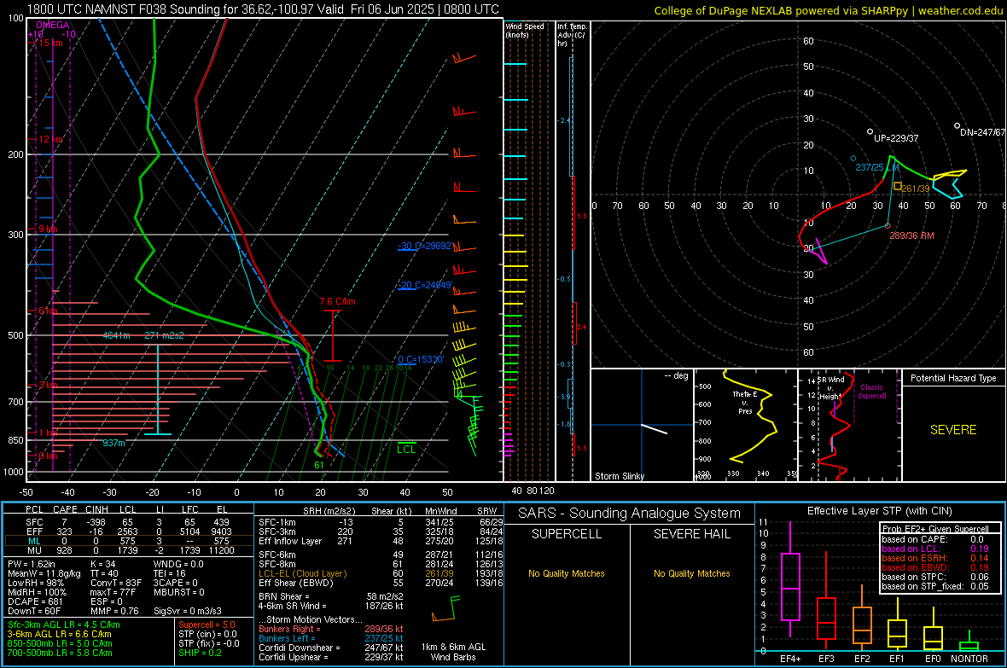This screenshot has height=668, width=1007.
Task: Click the based on LCL: 0.19 line
Action: tap(935, 549)
